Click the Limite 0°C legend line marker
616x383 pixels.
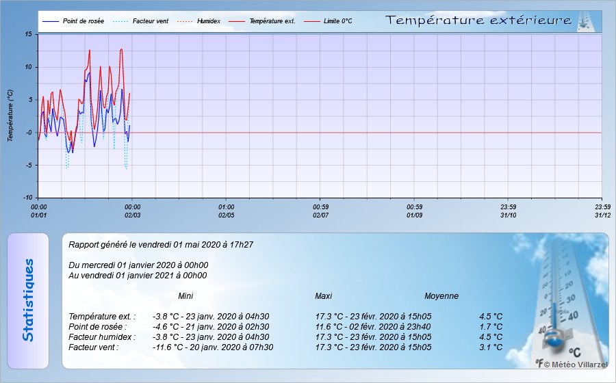coord(311,22)
